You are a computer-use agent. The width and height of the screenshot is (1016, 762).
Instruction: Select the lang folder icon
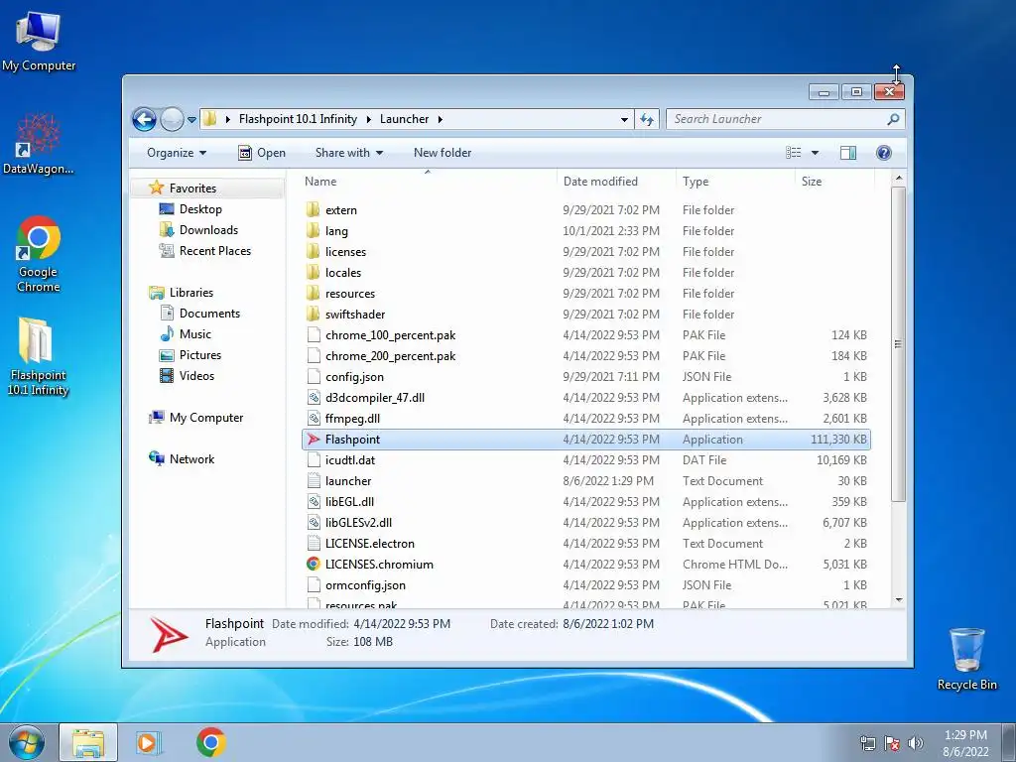(x=313, y=230)
